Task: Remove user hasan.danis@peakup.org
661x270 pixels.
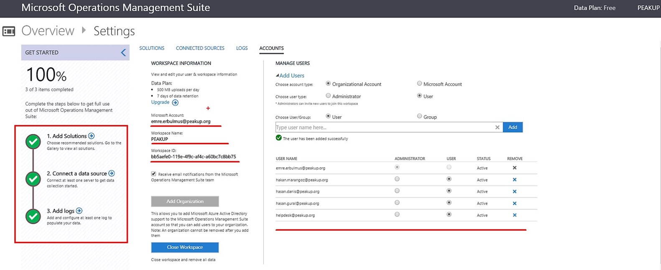Action: pos(515,191)
